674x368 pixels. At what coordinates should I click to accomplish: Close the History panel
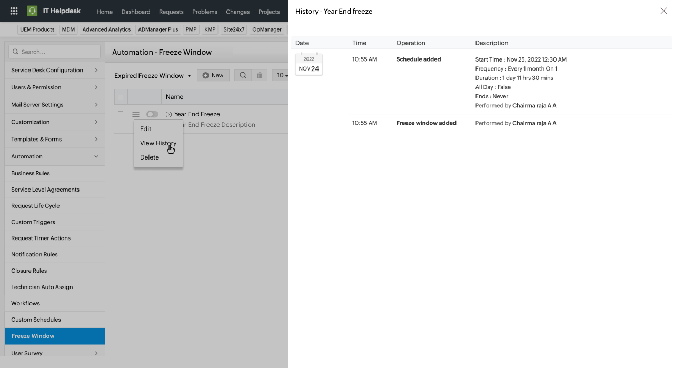click(x=663, y=11)
